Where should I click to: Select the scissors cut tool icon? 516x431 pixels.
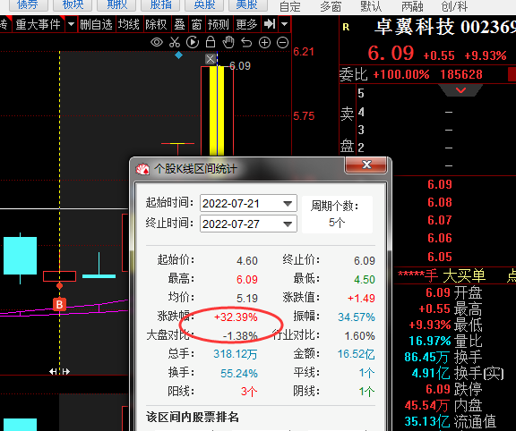[x=175, y=42]
